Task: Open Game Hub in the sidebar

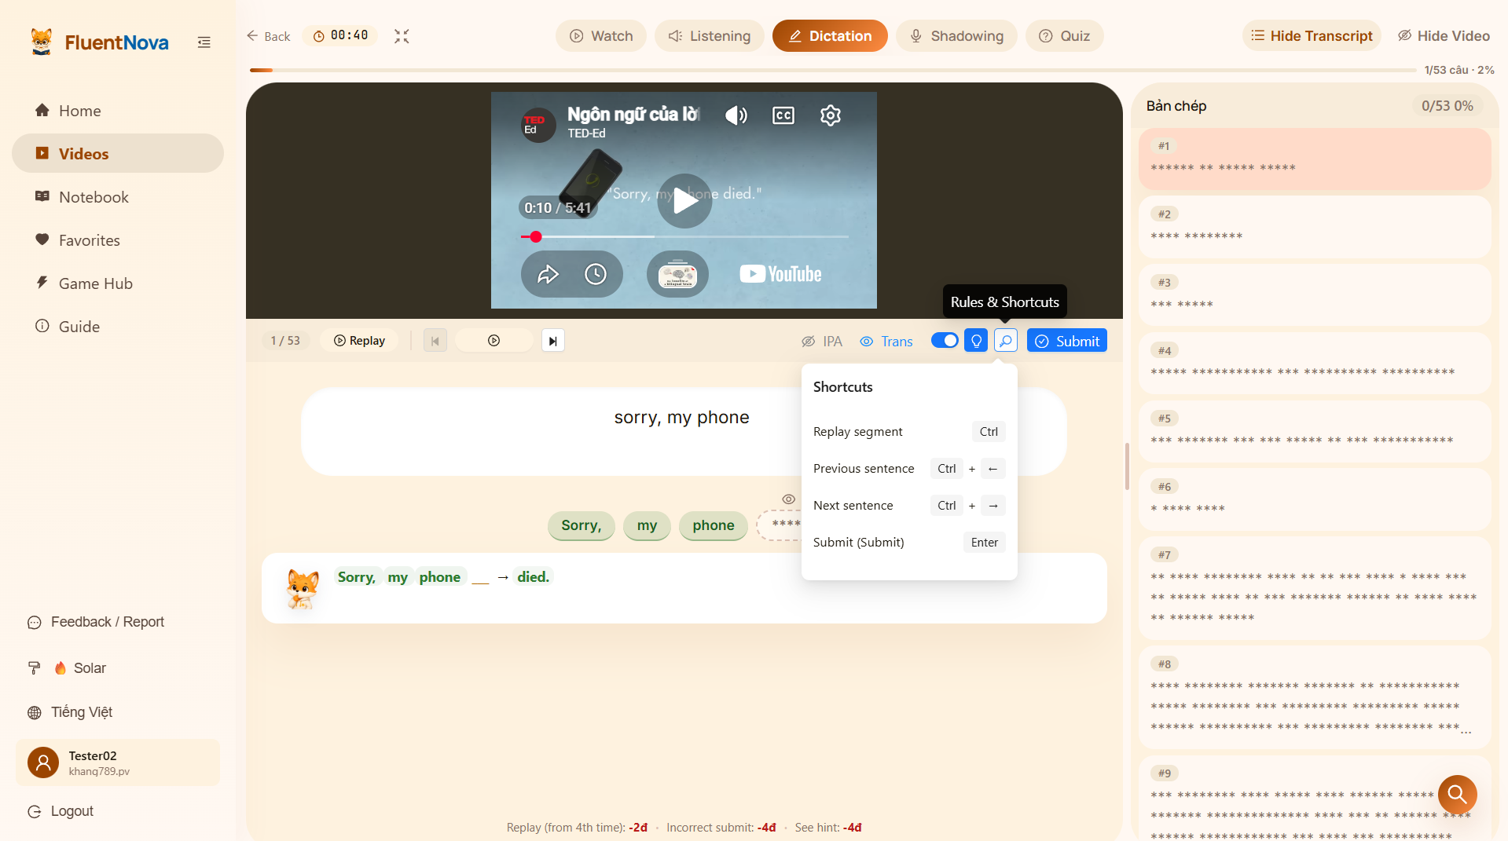Action: tap(118, 283)
